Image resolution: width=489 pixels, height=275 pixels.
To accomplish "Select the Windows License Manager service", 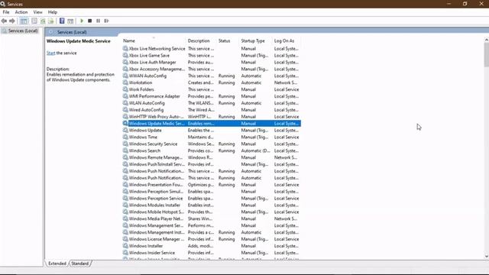I will point(212,239).
